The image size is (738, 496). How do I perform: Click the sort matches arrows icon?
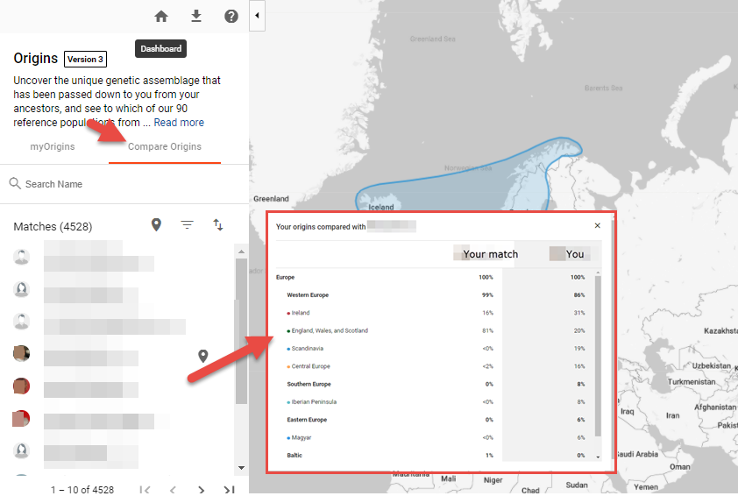point(218,225)
